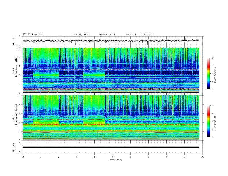Image resolution: width=228 pixels, height=176 pixels.
Task: Click the "VLF Spectra" plot title
Action: [33, 35]
